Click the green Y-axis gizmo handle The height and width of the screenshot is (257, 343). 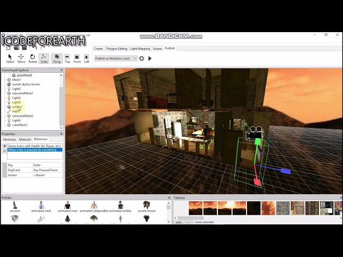point(258,141)
